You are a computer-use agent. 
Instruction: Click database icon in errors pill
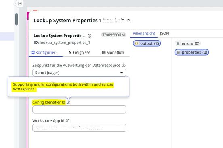(178, 43)
